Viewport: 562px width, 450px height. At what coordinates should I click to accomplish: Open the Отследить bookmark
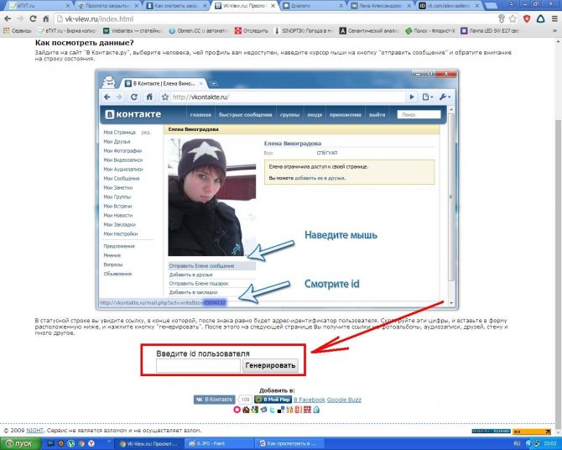pos(252,31)
